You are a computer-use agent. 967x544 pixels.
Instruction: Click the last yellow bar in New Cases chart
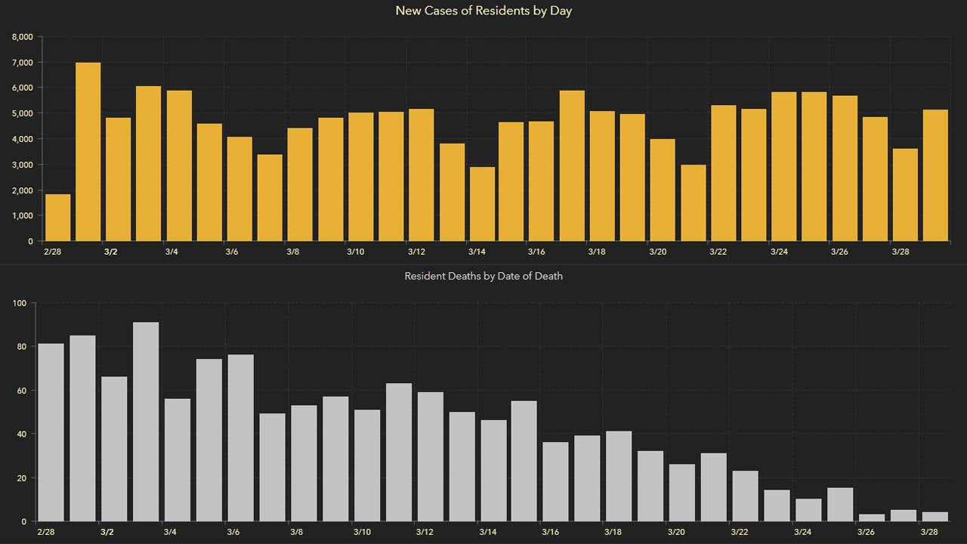(935, 175)
